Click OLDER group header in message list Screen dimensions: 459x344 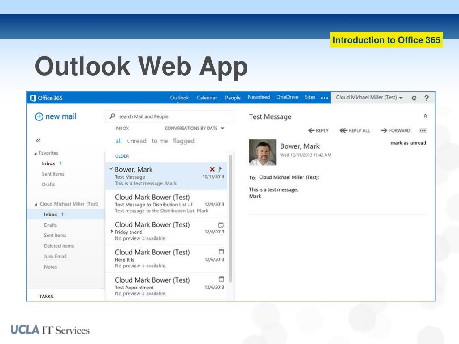coord(122,156)
